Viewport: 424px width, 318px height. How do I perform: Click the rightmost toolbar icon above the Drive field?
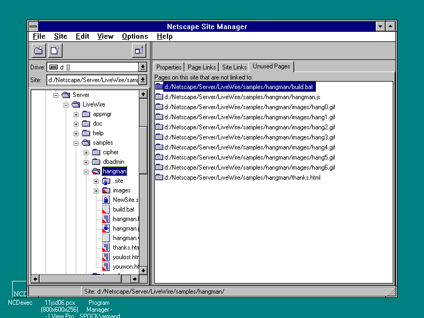coord(139,50)
